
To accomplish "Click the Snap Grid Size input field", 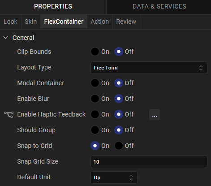I will 149,162.
